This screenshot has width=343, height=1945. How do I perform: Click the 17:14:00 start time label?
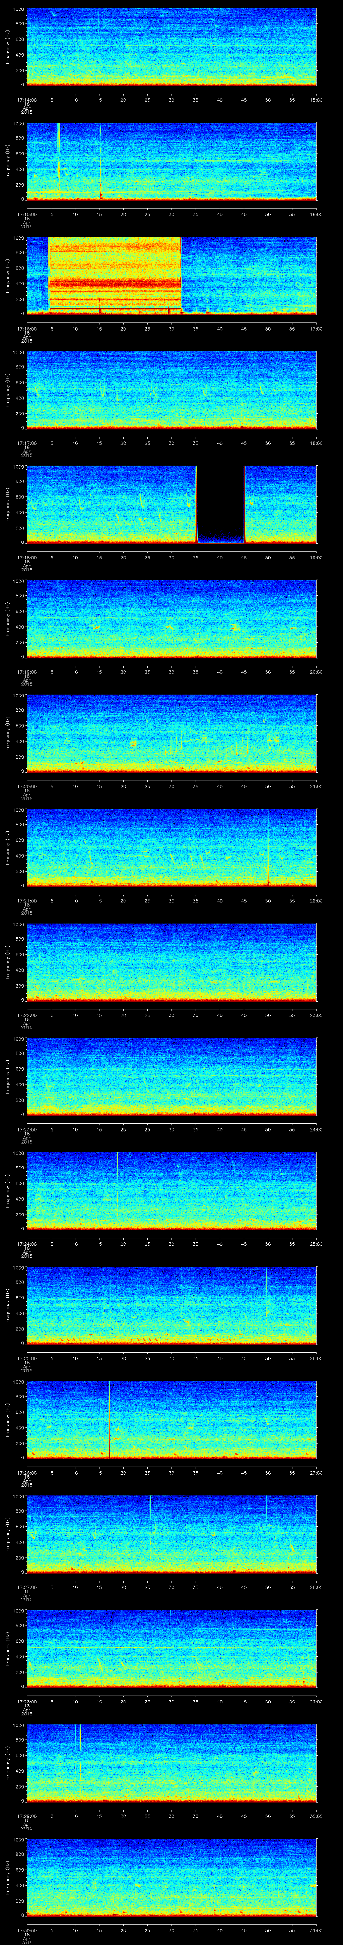tap(26, 100)
